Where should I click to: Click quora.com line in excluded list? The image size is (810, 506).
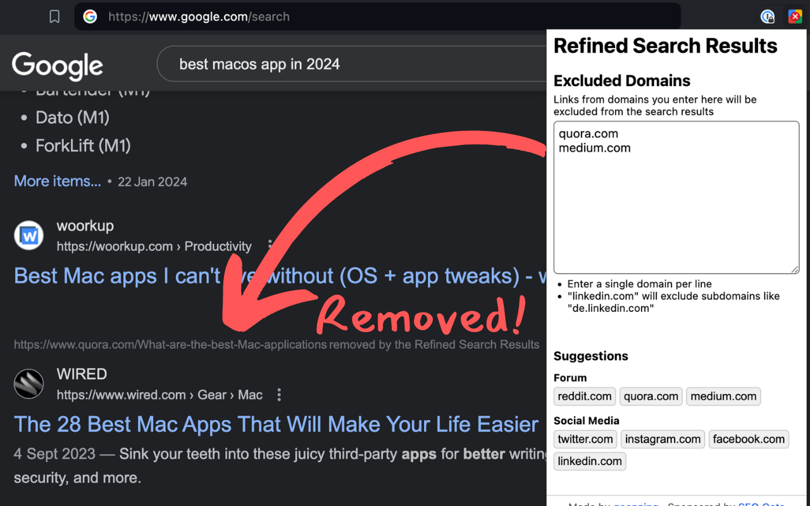(x=589, y=133)
